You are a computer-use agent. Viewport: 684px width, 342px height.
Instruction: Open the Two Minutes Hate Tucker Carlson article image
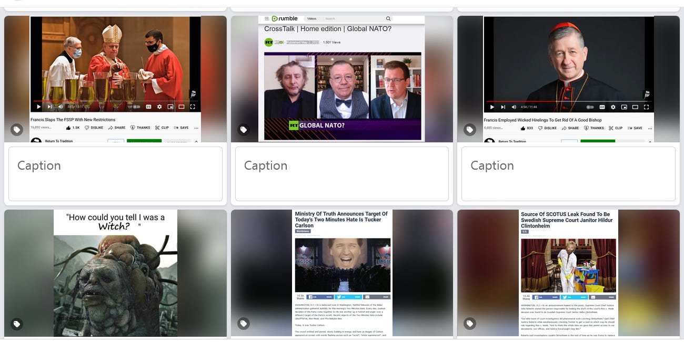click(342, 273)
